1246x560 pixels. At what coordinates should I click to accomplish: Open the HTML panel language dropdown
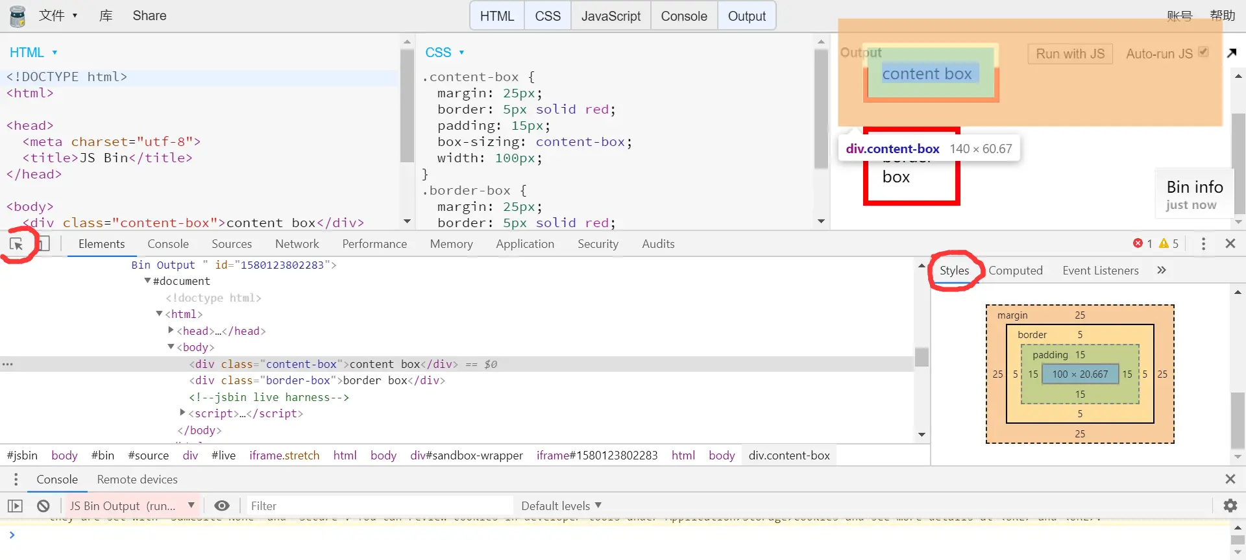tap(34, 53)
